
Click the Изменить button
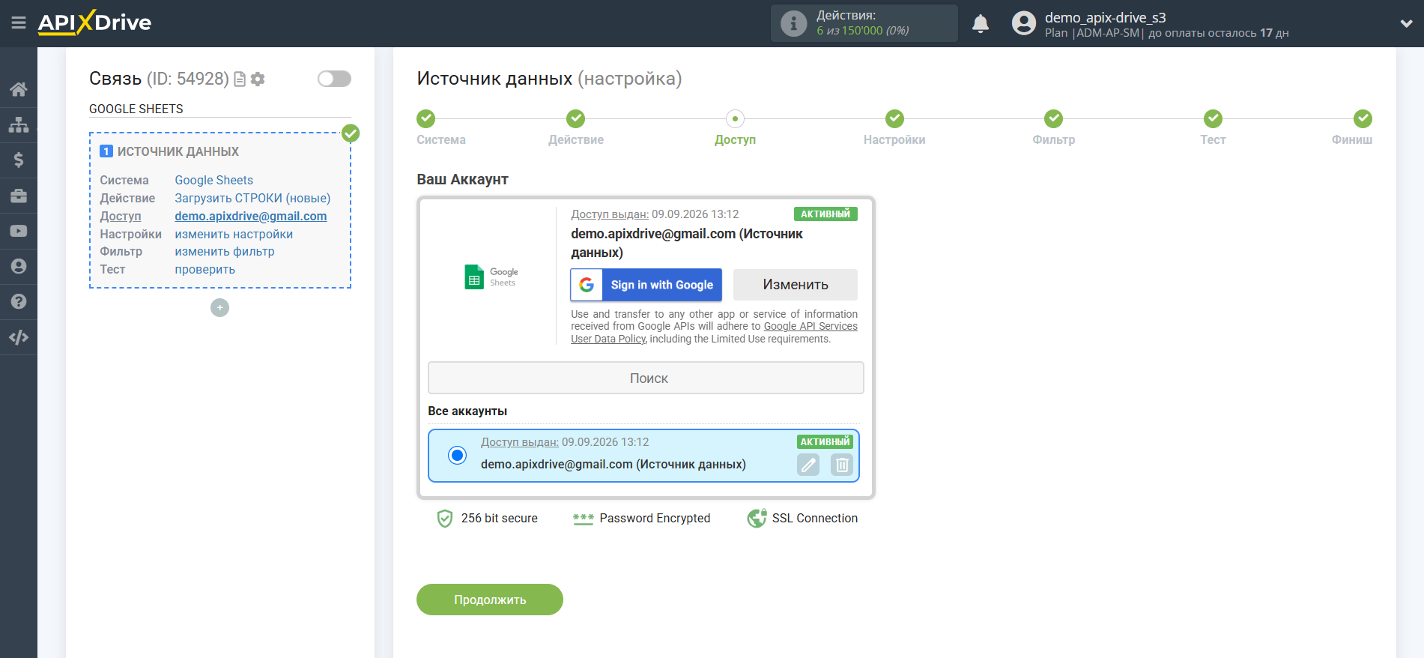click(x=796, y=285)
